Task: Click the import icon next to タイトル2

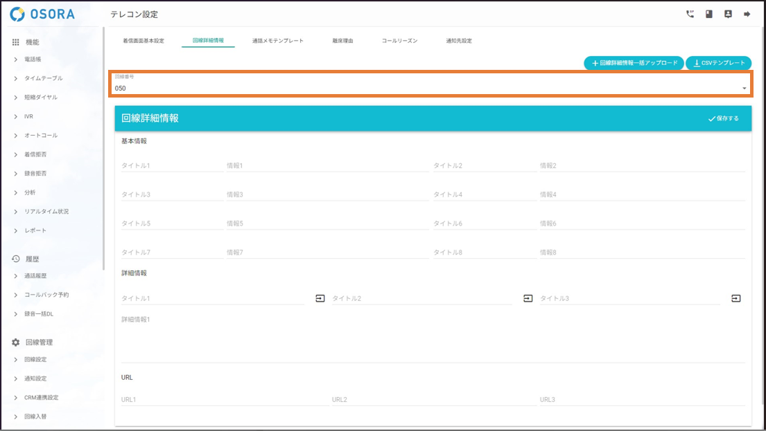Action: click(x=528, y=298)
